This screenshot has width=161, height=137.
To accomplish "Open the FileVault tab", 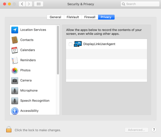I will click(73, 17).
